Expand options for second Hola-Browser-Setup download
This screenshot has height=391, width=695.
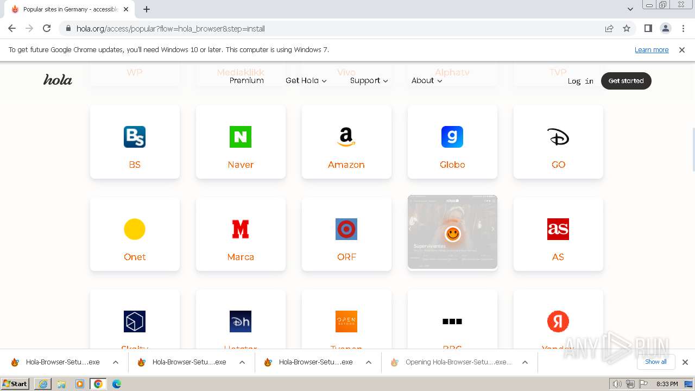242,362
